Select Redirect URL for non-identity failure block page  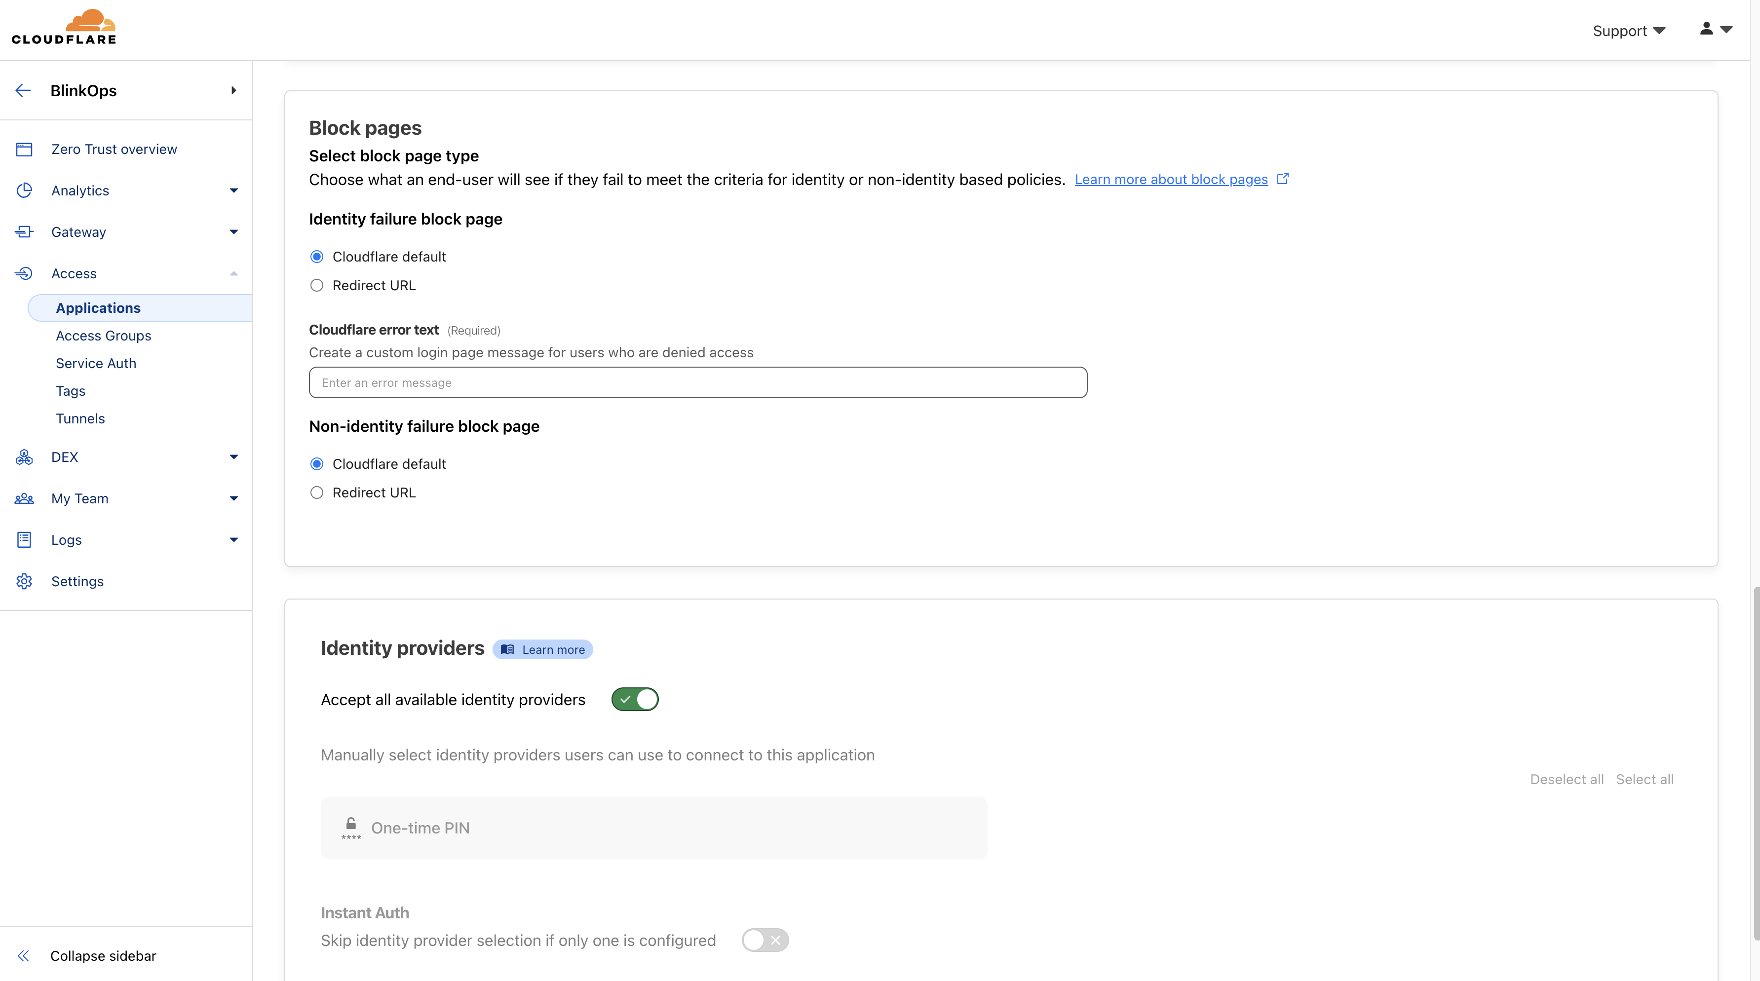point(316,492)
